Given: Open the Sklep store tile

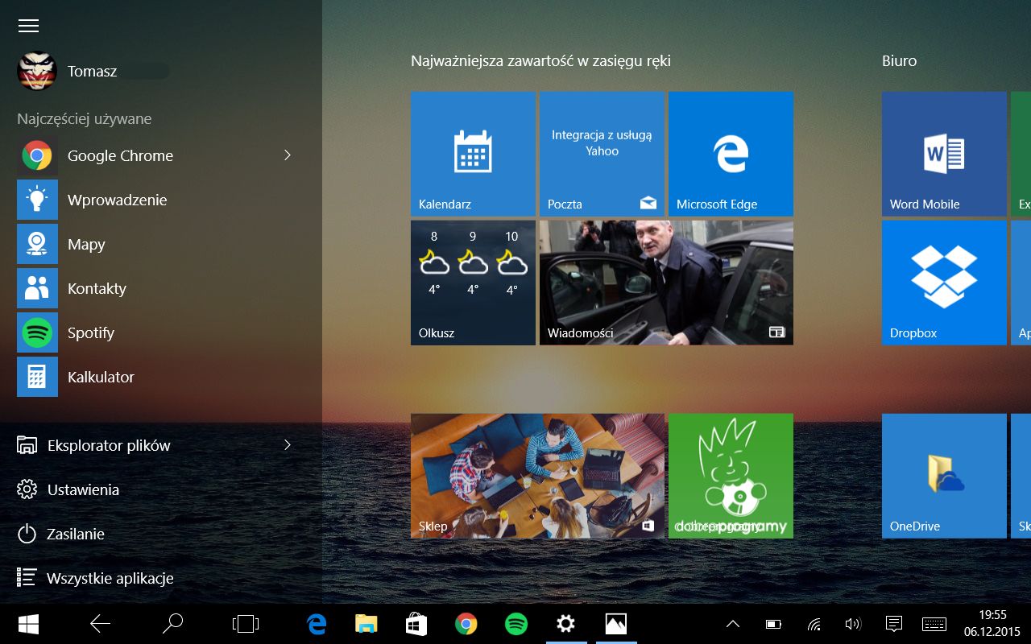Looking at the screenshot, I should 537,476.
